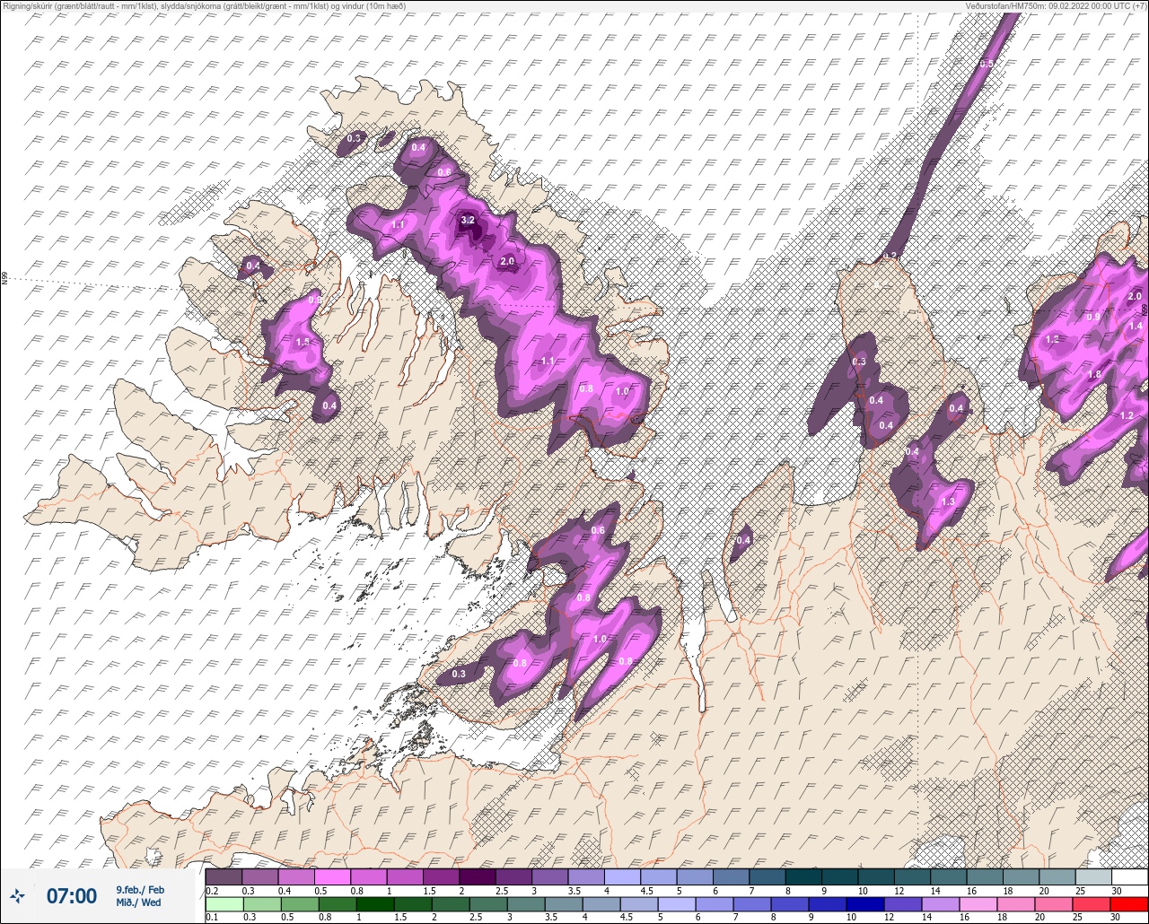Viewport: 1149px width, 924px height.
Task: Click the date label "9.feb./ Feb"
Action: tap(140, 889)
